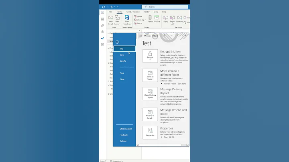Viewport: 289px width, 162px height.
Task: Open the New Items dropdown
Action: (x=117, y=20)
